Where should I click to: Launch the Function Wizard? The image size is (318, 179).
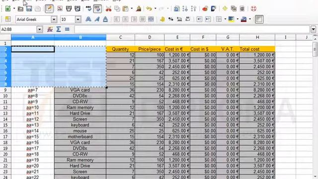coord(50,29)
